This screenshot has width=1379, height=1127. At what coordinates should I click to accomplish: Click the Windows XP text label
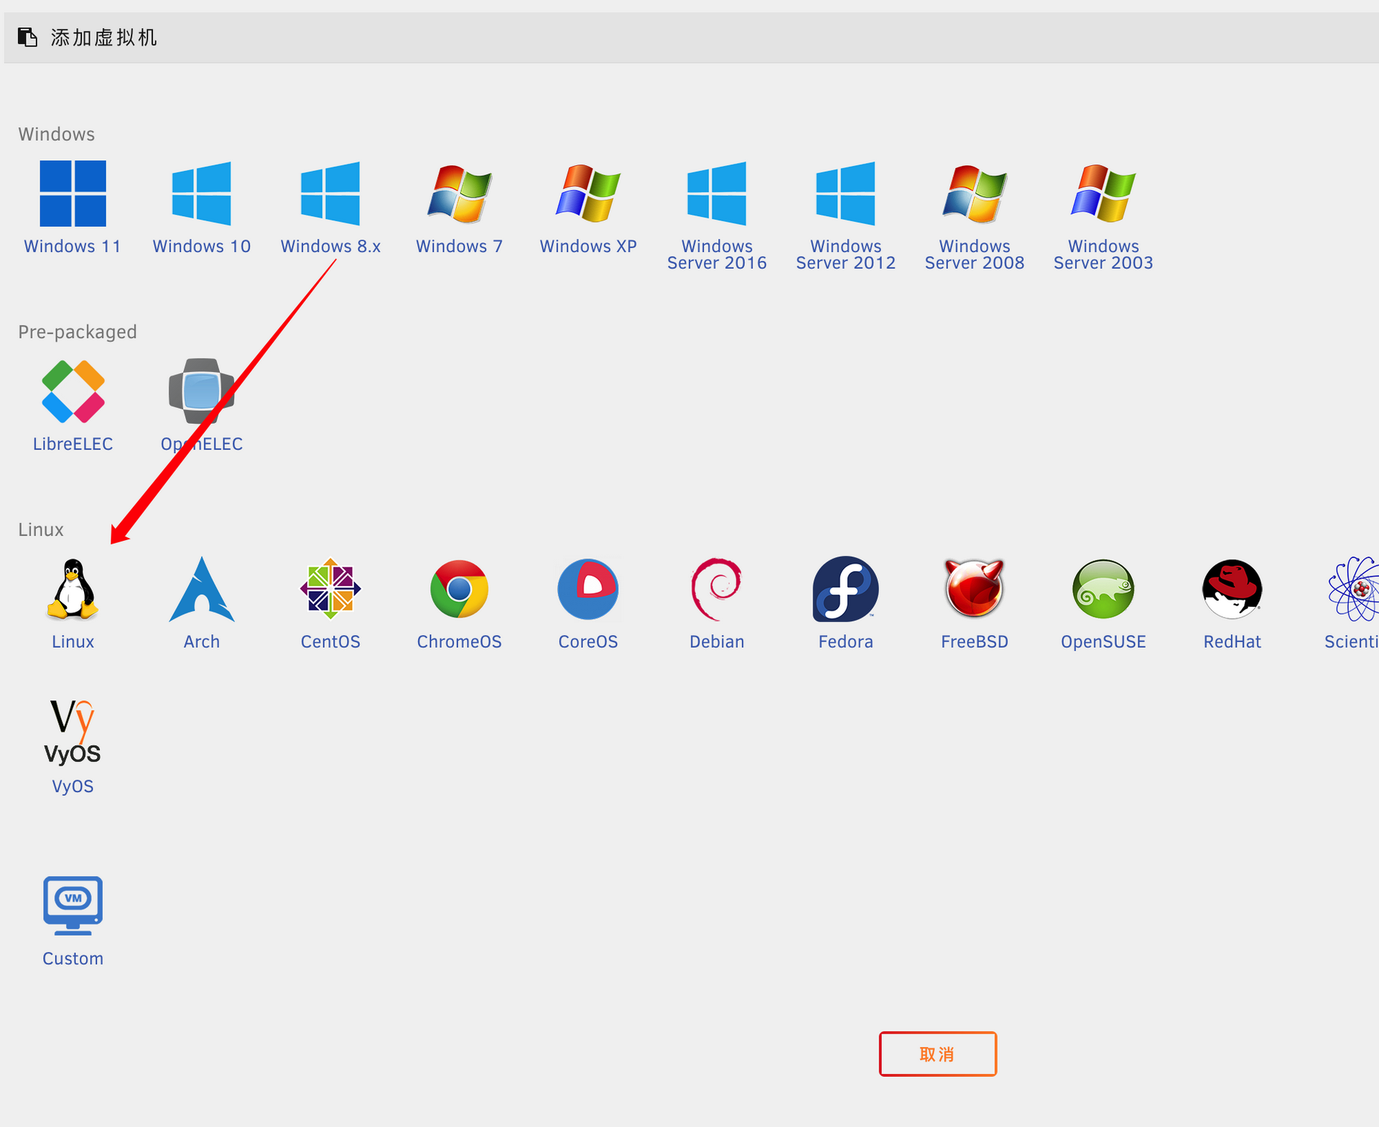coord(588,246)
